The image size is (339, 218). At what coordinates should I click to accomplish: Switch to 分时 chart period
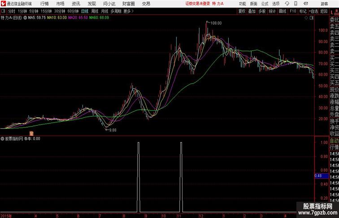12,11
